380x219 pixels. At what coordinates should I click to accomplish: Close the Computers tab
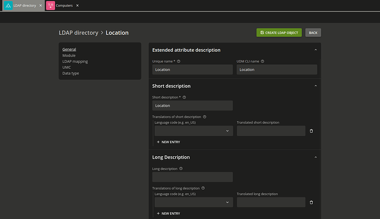click(77, 6)
